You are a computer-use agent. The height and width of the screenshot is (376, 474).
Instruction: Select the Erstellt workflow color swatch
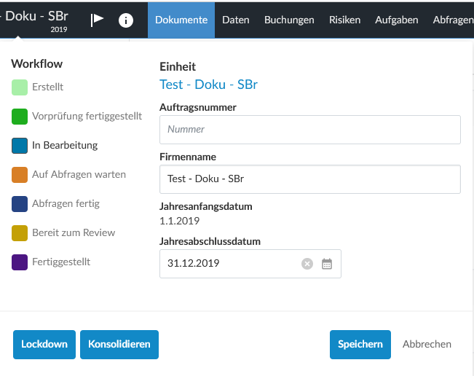[x=20, y=87]
